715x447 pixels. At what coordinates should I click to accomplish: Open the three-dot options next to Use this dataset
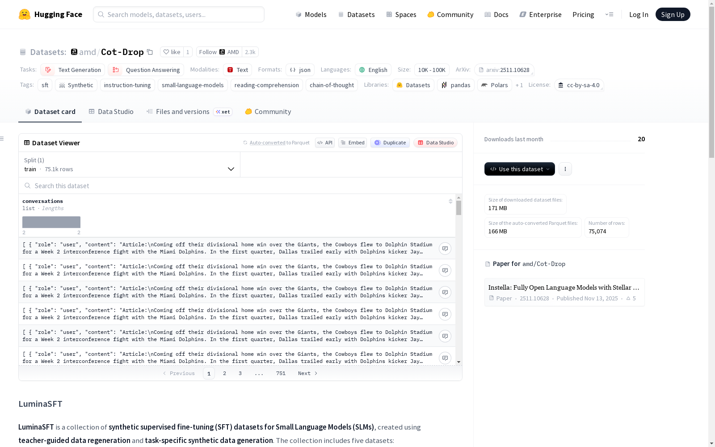pyautogui.click(x=565, y=169)
